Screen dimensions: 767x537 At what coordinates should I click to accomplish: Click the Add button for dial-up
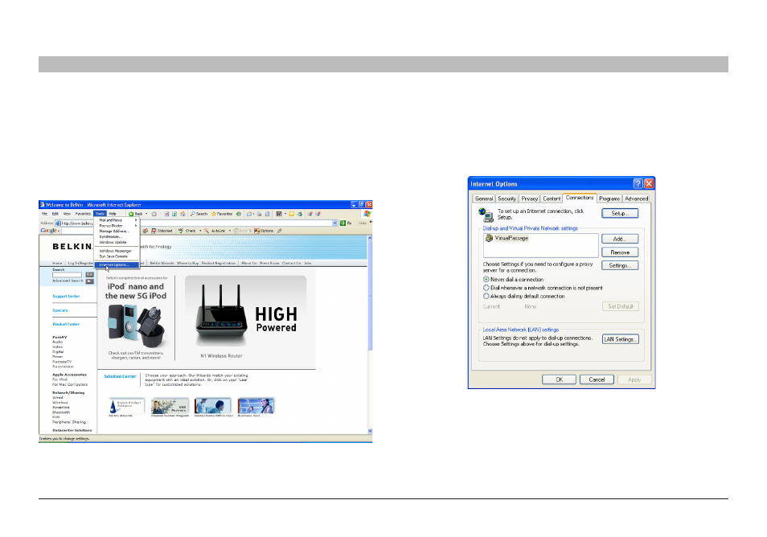(x=620, y=239)
